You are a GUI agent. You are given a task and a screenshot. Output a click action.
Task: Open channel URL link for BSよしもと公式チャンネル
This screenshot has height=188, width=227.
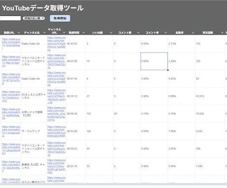(56, 96)
